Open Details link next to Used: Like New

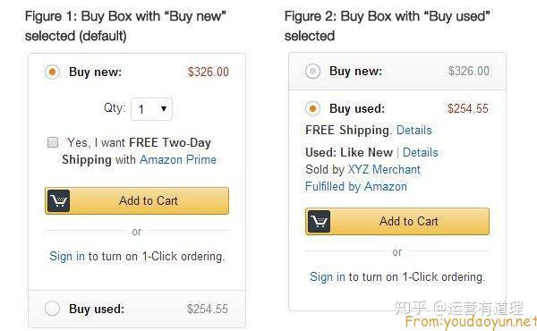(421, 152)
